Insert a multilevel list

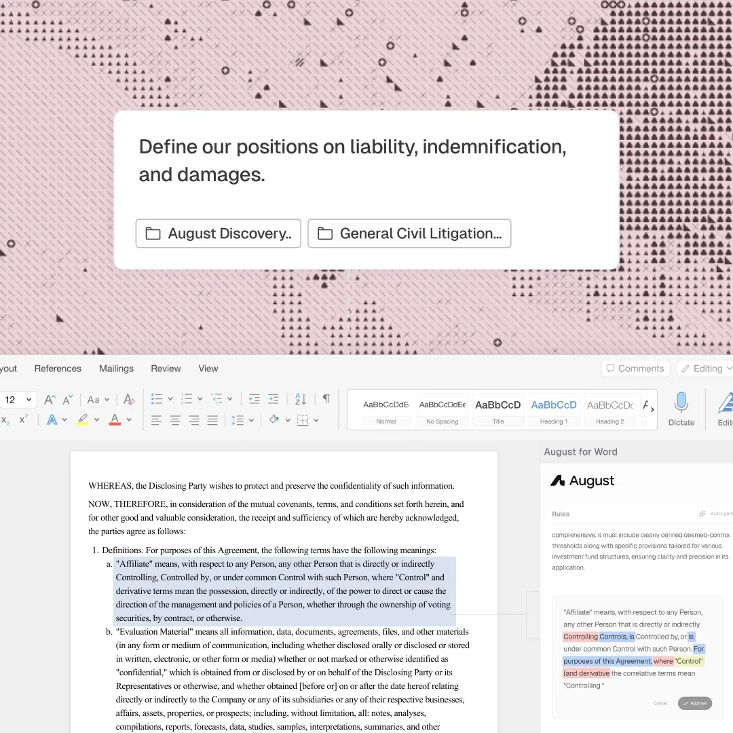tap(216, 399)
